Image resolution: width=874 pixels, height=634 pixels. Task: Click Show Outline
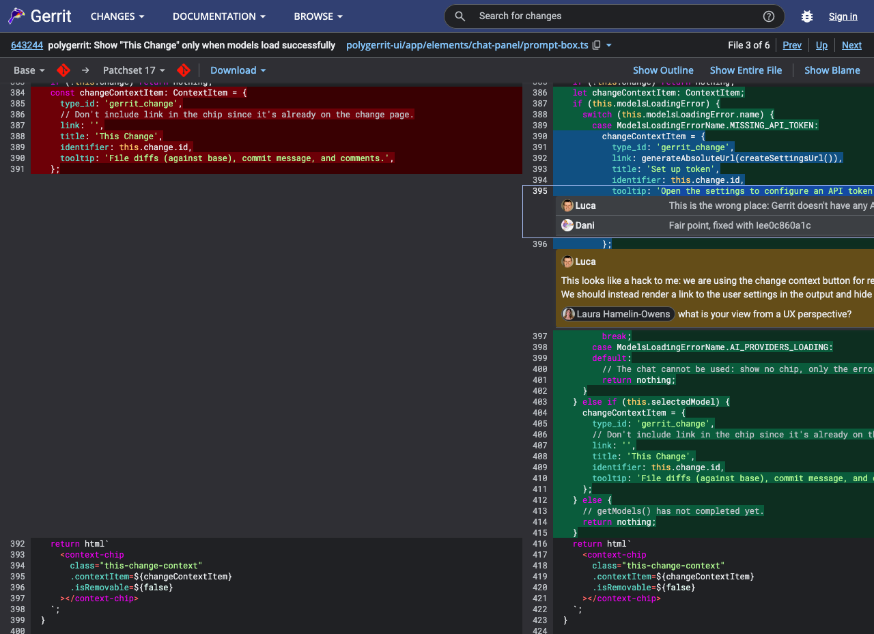click(663, 70)
